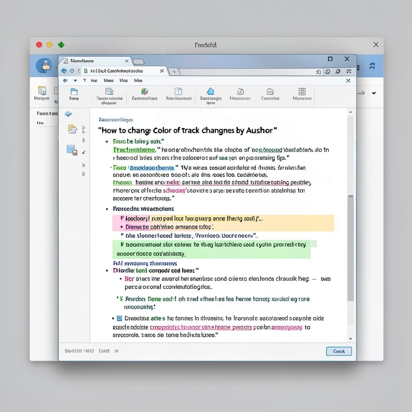Image resolution: width=412 pixels, height=412 pixels.
Task: Click the pink 'Scr' bullet text
Action: tap(129, 279)
